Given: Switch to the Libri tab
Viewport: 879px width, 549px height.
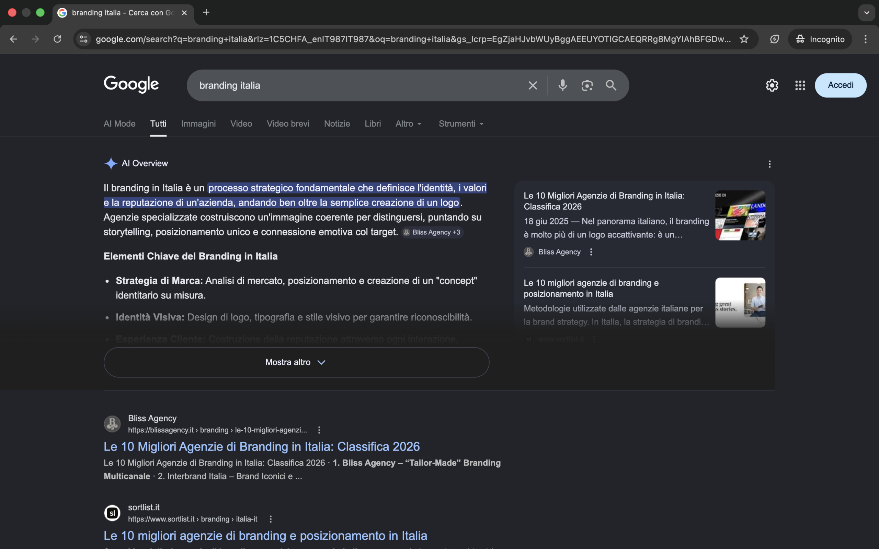Looking at the screenshot, I should (373, 124).
